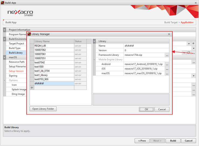Click the refresh icon beside Build Library
Screen dimensions: 199x146
[x=188, y=53]
